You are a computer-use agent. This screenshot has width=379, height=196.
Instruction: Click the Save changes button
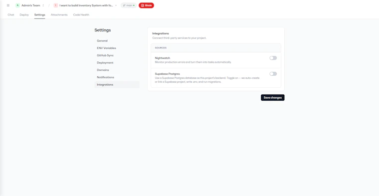[x=273, y=98]
